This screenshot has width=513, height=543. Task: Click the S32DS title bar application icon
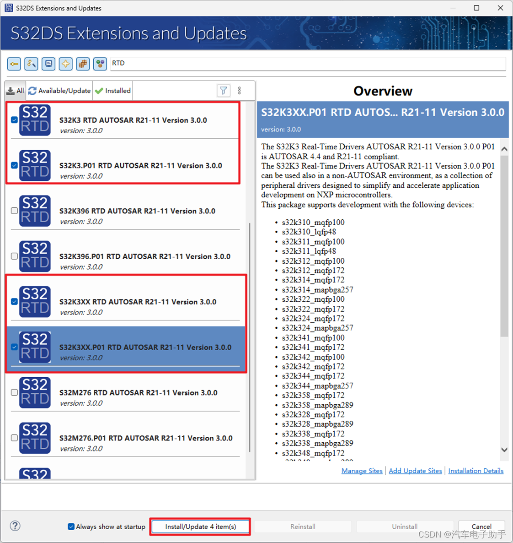tap(9, 8)
